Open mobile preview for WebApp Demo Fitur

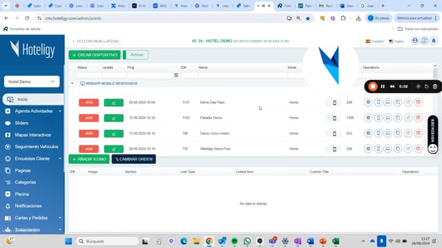click(378, 149)
